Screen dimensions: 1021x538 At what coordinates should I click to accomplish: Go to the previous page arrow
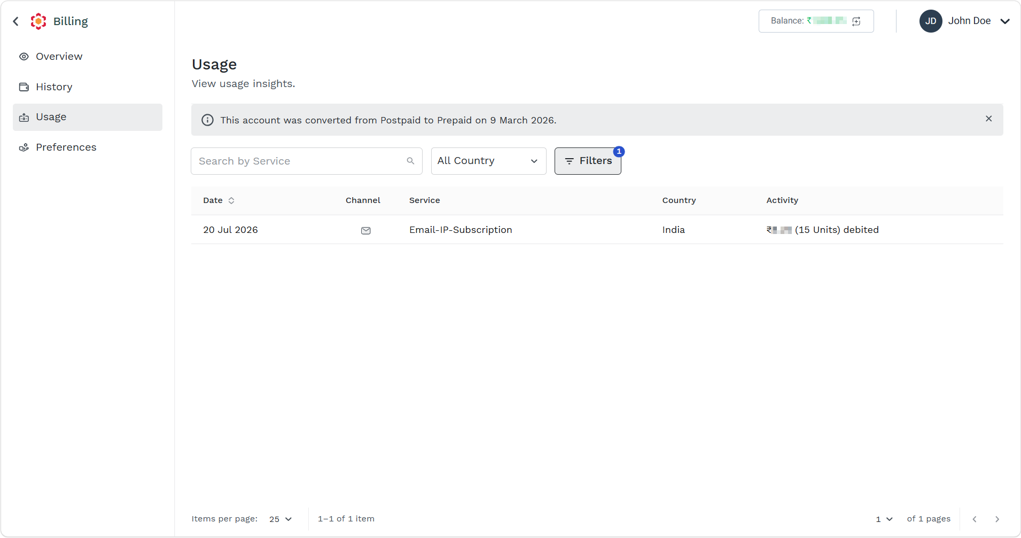975,519
